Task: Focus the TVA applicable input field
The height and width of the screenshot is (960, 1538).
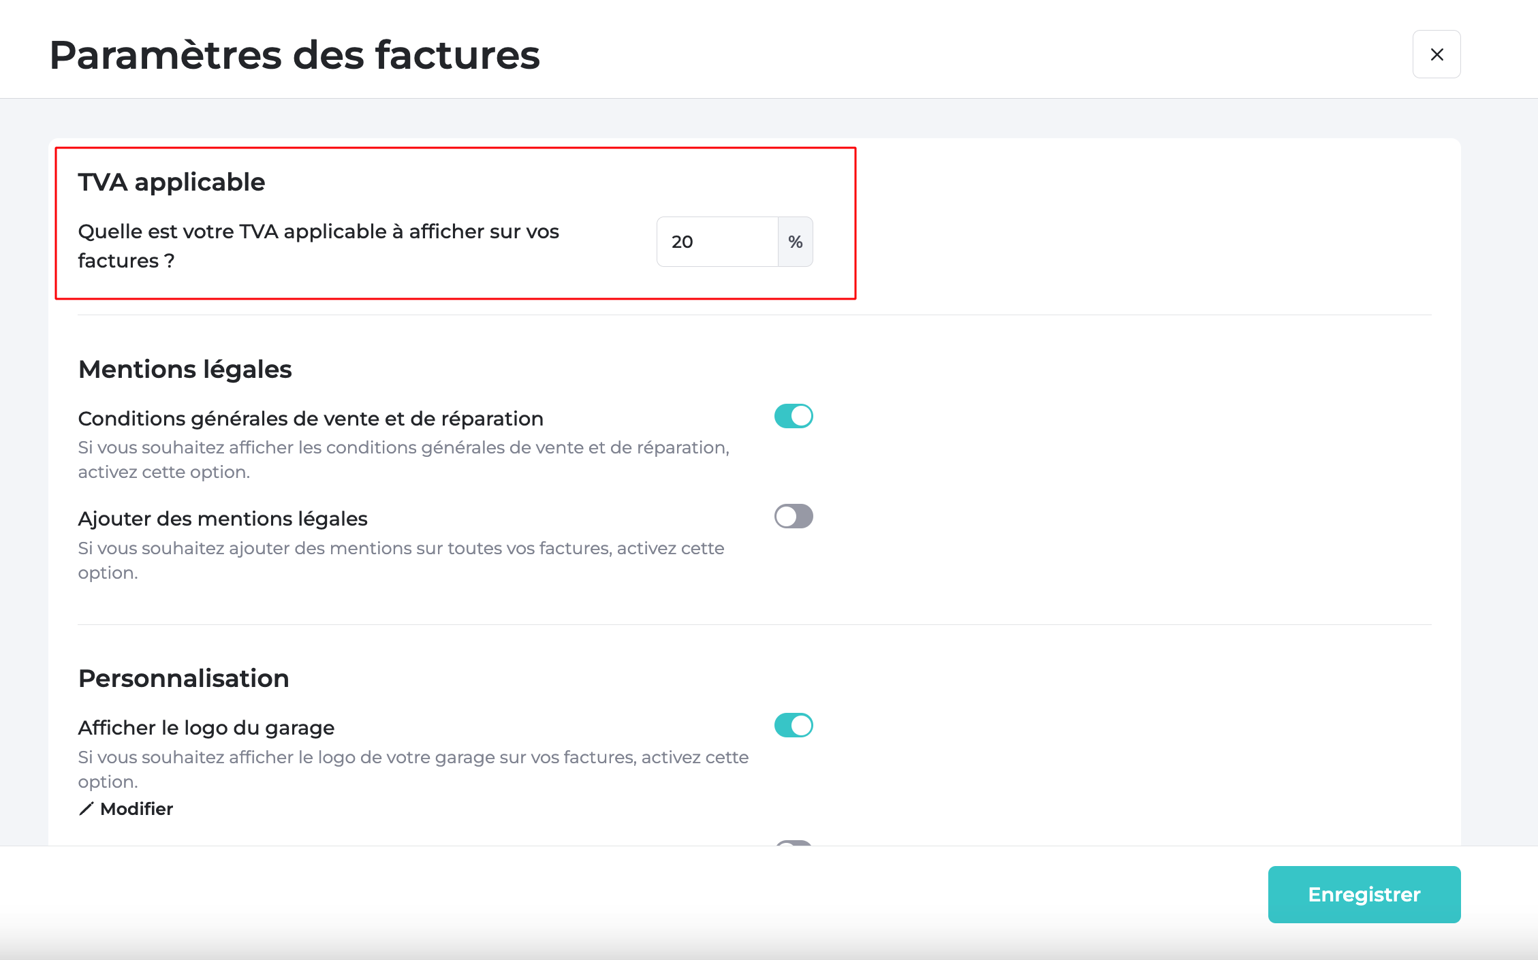Action: (x=717, y=242)
